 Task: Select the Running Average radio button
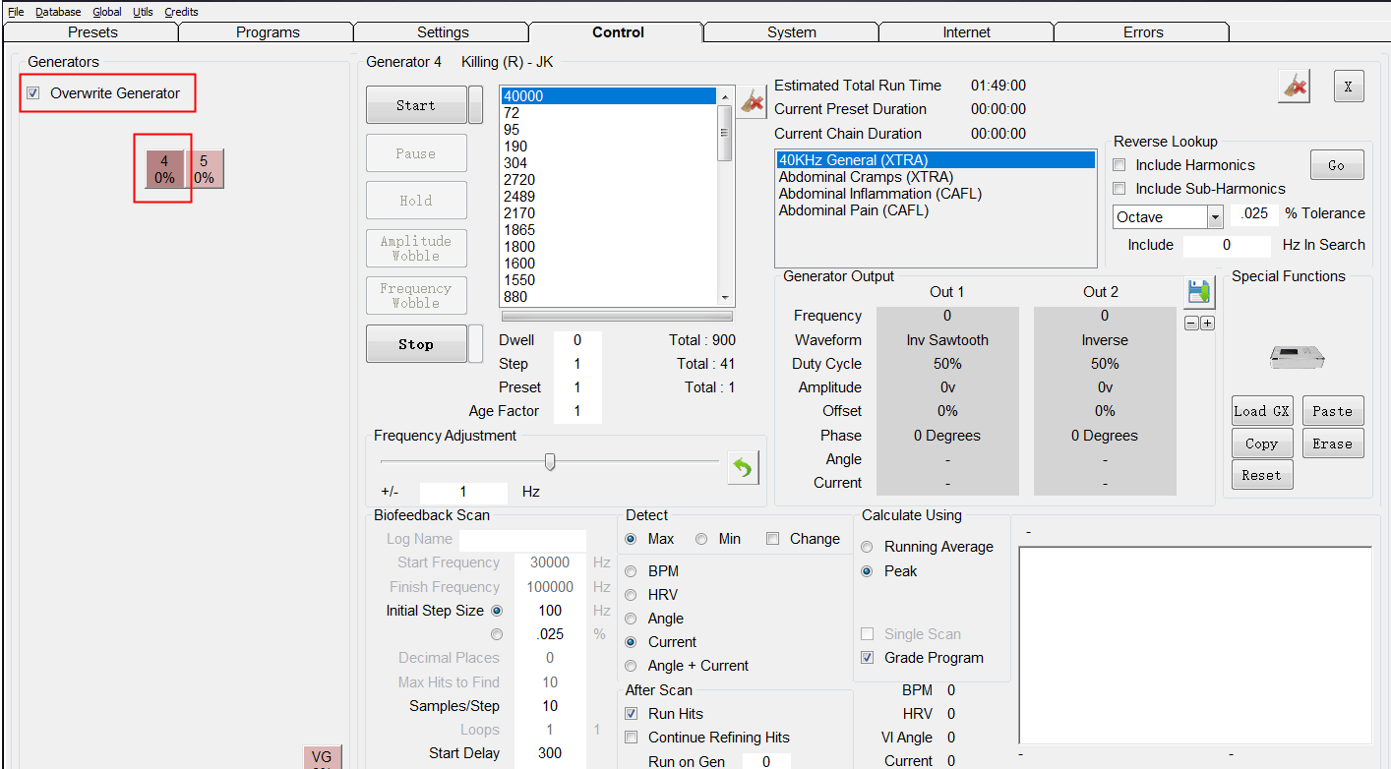867,547
